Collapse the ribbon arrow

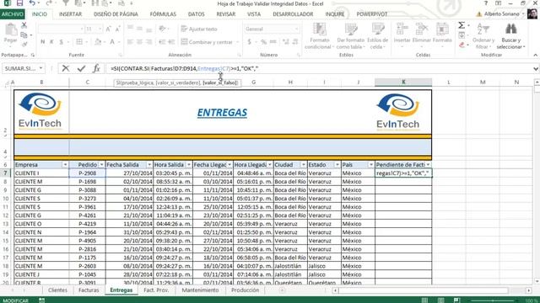coord(535,55)
